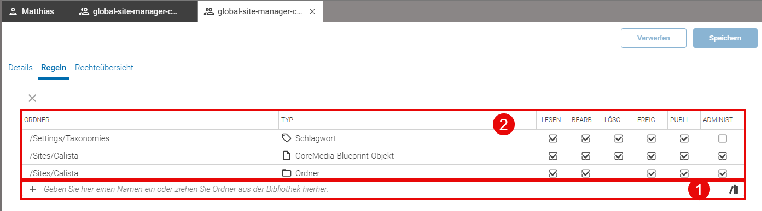Click the tag icon next to Schlagwort
The image size is (762, 211).
point(286,138)
